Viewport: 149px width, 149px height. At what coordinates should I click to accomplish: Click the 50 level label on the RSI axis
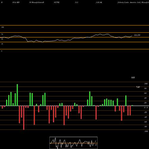click(2, 39)
